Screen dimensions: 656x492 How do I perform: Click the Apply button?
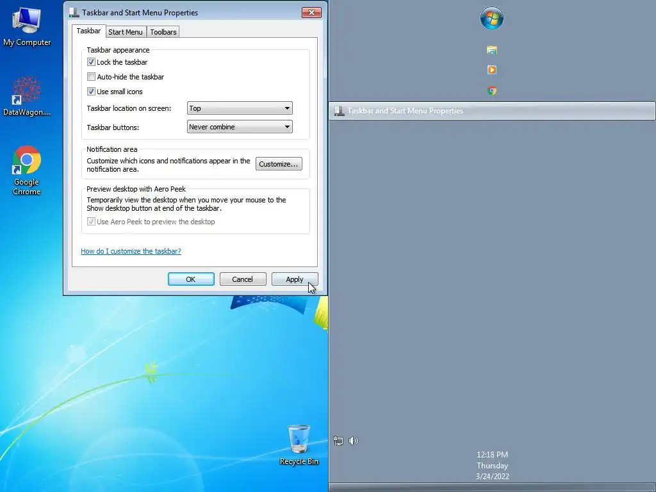[x=295, y=279]
